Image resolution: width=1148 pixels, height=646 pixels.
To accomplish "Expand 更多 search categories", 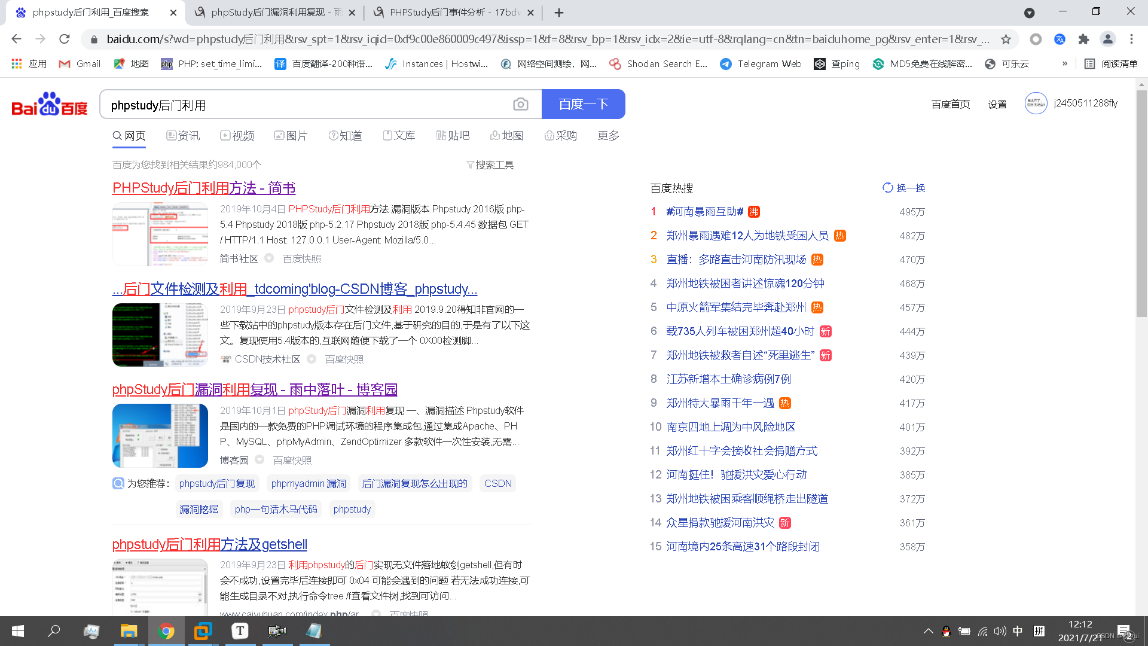I will point(608,136).
